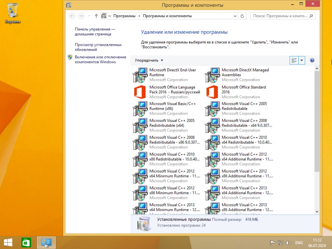
Task: Open Просмотр установленных обновлений link
Action: [x=98, y=47]
